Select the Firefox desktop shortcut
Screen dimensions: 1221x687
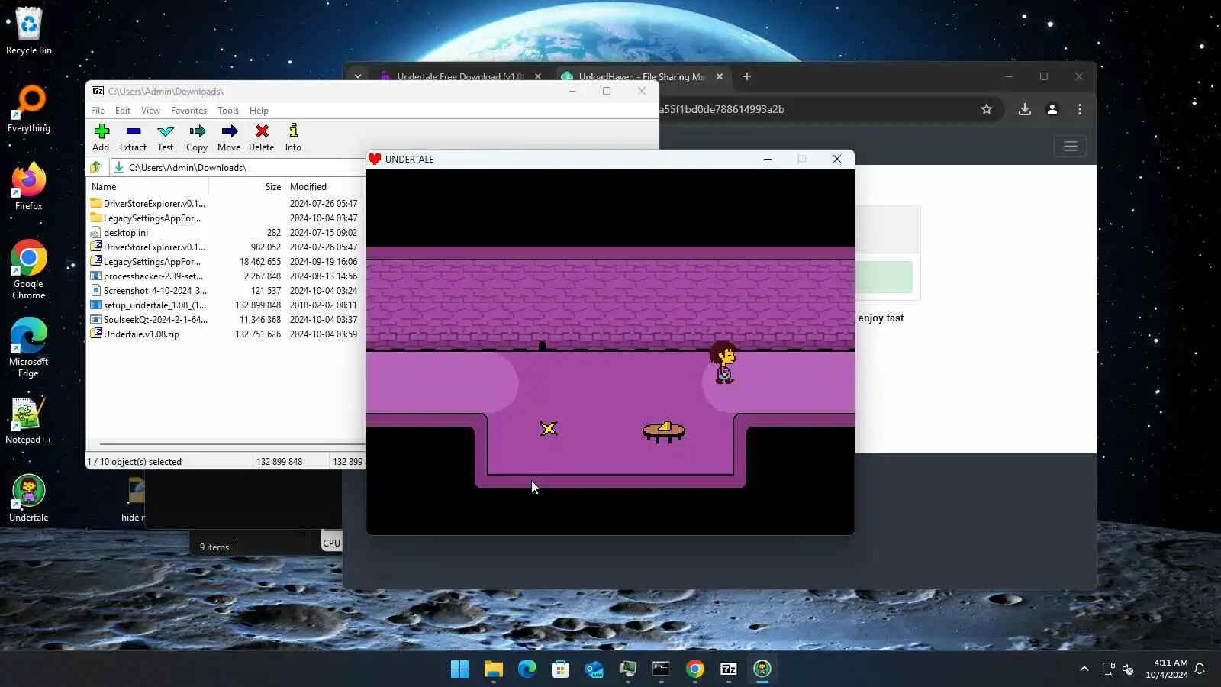(29, 186)
